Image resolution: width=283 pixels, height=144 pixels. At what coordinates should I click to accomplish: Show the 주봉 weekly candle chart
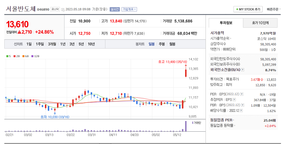162,44
